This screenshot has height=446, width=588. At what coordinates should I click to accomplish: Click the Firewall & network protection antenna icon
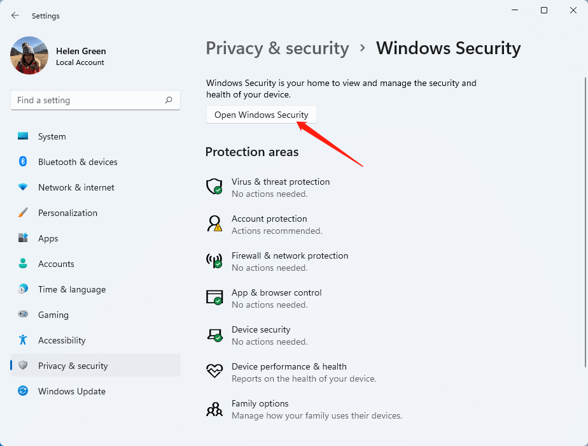[x=214, y=260]
